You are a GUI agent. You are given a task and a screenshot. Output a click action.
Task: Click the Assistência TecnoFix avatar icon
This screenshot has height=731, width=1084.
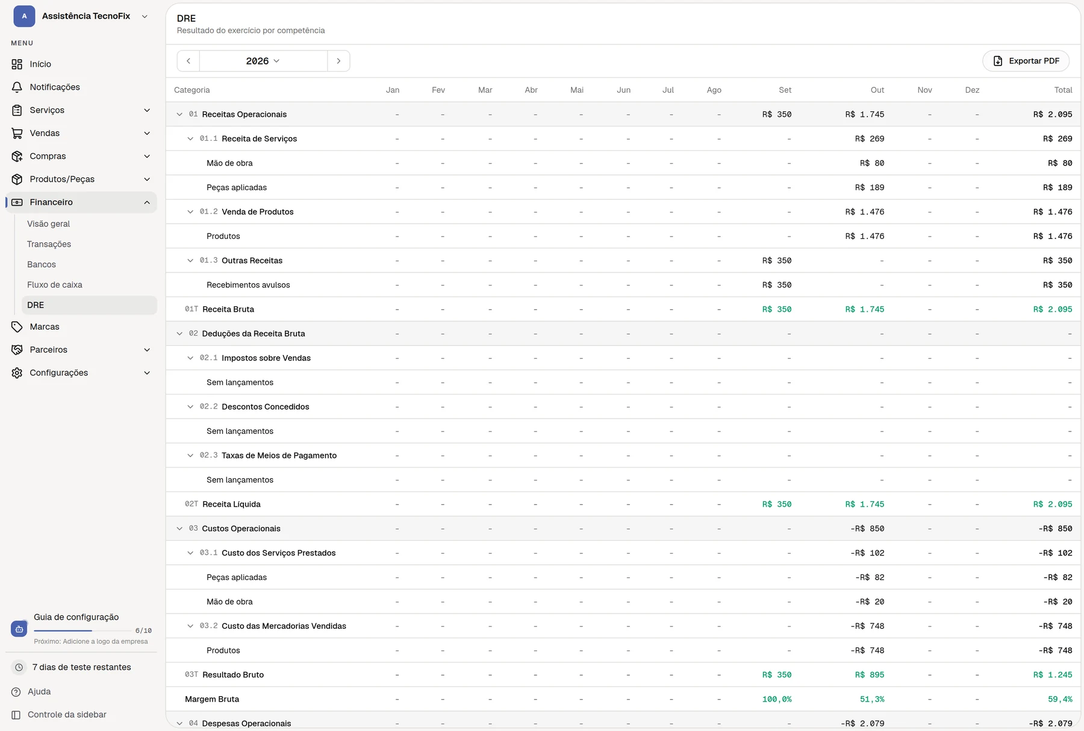[x=24, y=16]
